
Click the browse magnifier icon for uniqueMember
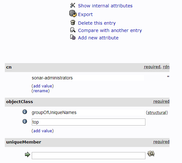151,153
